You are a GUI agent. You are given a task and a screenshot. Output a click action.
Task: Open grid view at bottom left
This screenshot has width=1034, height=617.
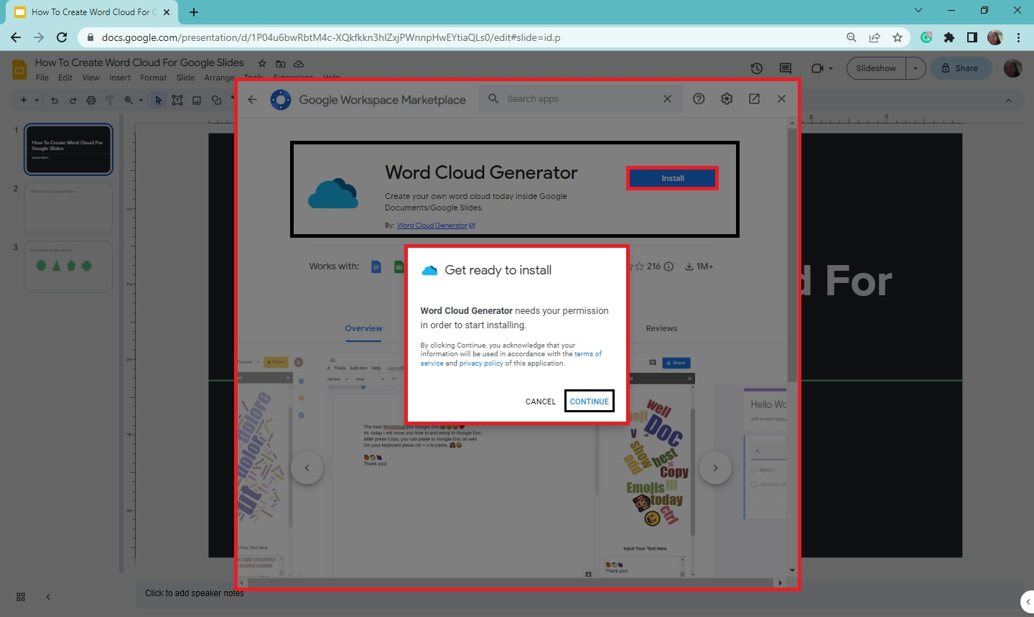21,597
